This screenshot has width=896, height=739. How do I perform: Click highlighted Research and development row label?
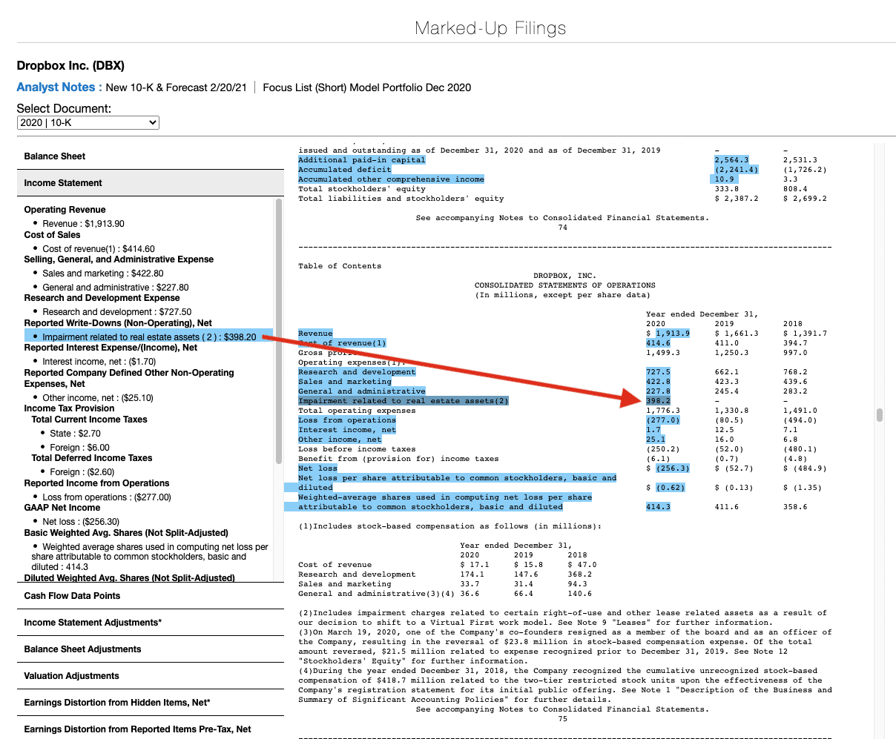coord(357,372)
